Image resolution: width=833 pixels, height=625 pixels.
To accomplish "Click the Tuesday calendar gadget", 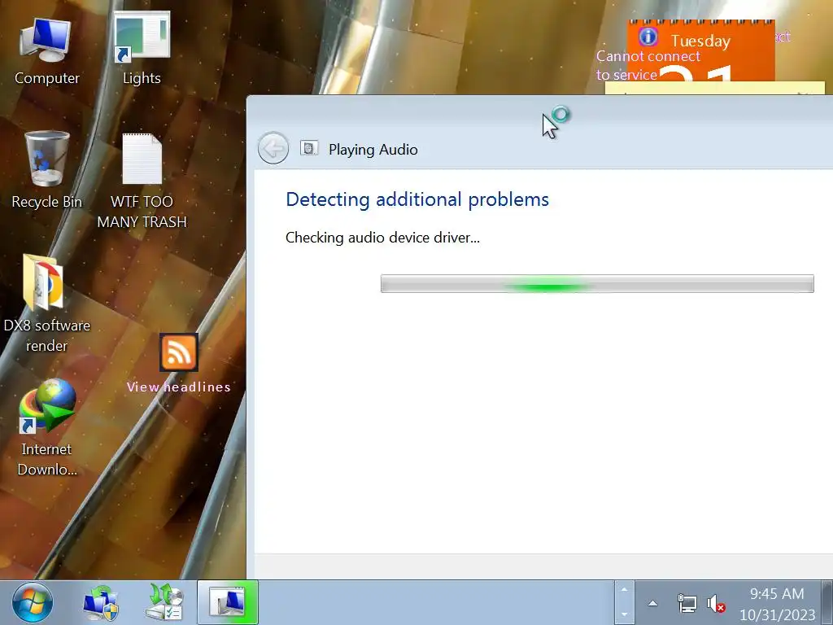I will (700, 51).
